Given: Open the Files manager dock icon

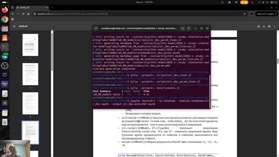Looking at the screenshot, I should 5,28.
